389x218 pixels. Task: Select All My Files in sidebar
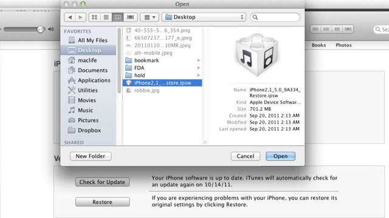89,41
